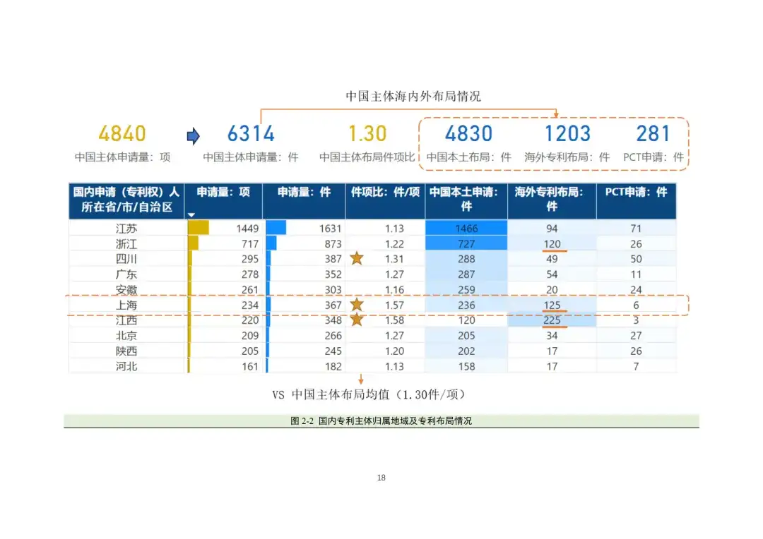Click the blue arrow icon beside 4840

click(x=193, y=136)
